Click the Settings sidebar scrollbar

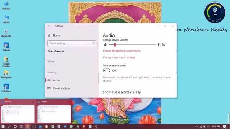click(x=98, y=78)
